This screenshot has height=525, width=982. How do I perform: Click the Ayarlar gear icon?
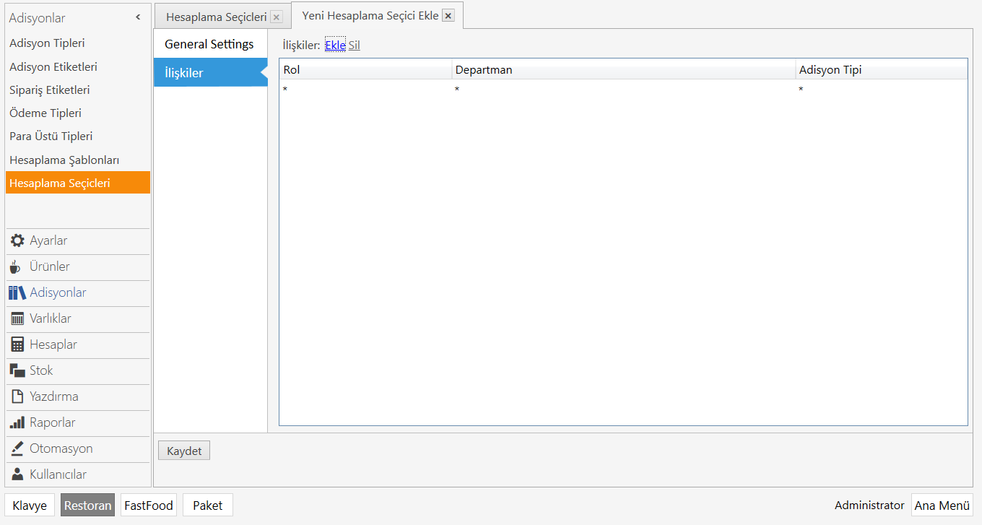(17, 240)
